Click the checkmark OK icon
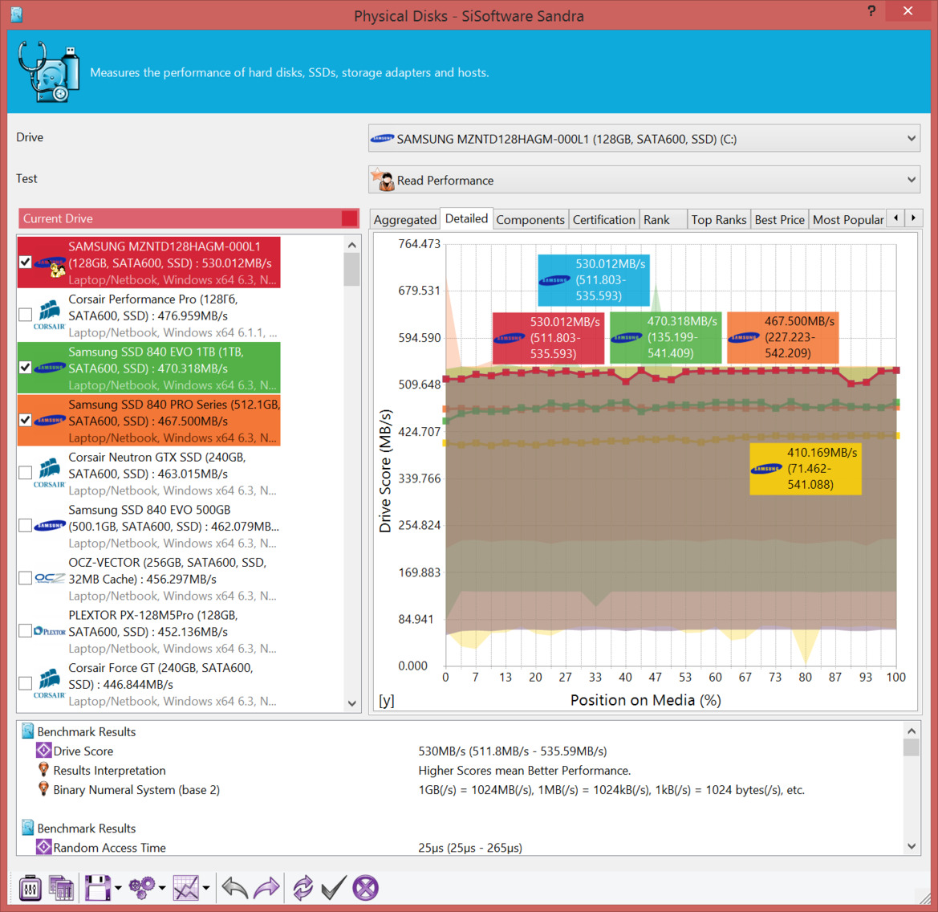938x912 pixels. tap(333, 887)
